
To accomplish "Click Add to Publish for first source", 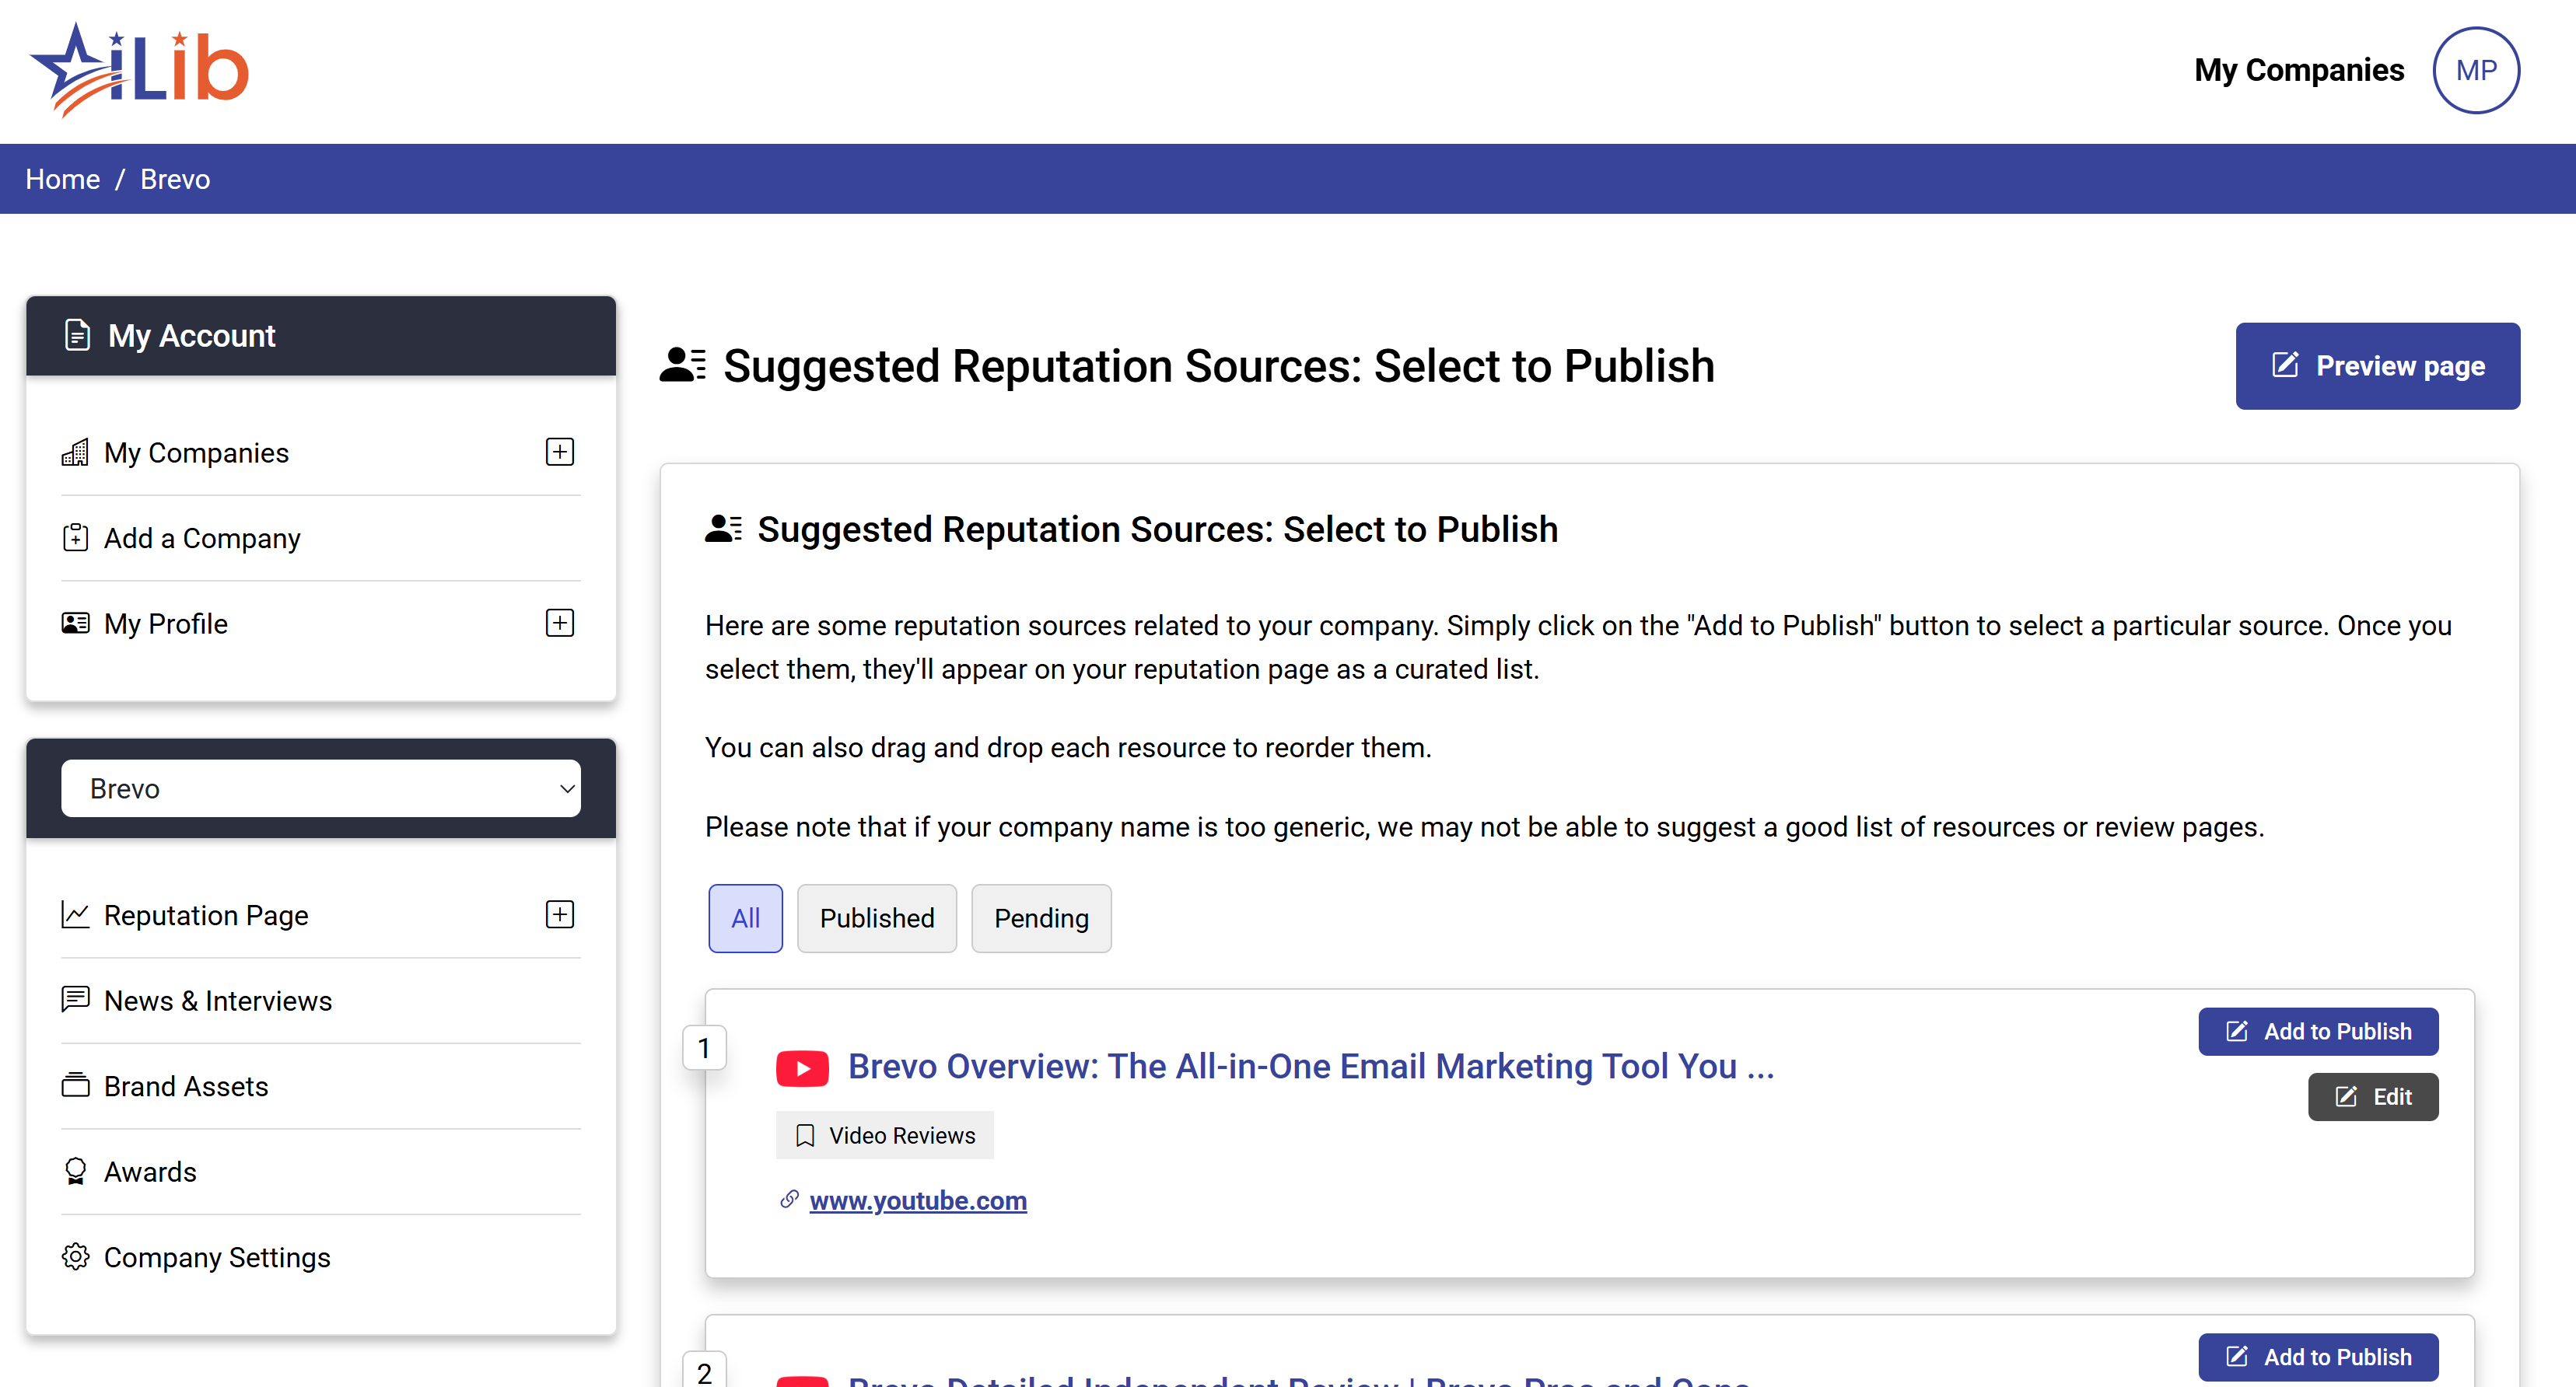I will pyautogui.click(x=2317, y=1031).
